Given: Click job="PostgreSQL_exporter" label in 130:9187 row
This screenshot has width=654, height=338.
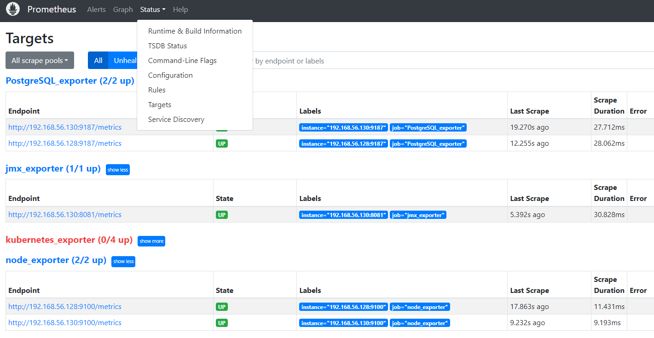Looking at the screenshot, I should [x=428, y=128].
